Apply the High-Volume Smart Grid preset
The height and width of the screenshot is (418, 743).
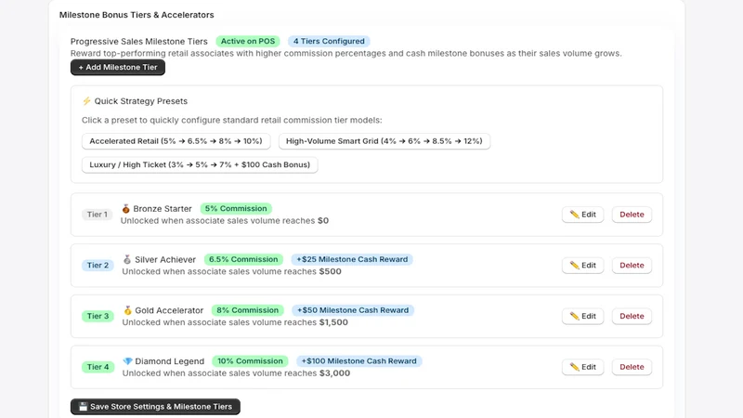tap(385, 141)
